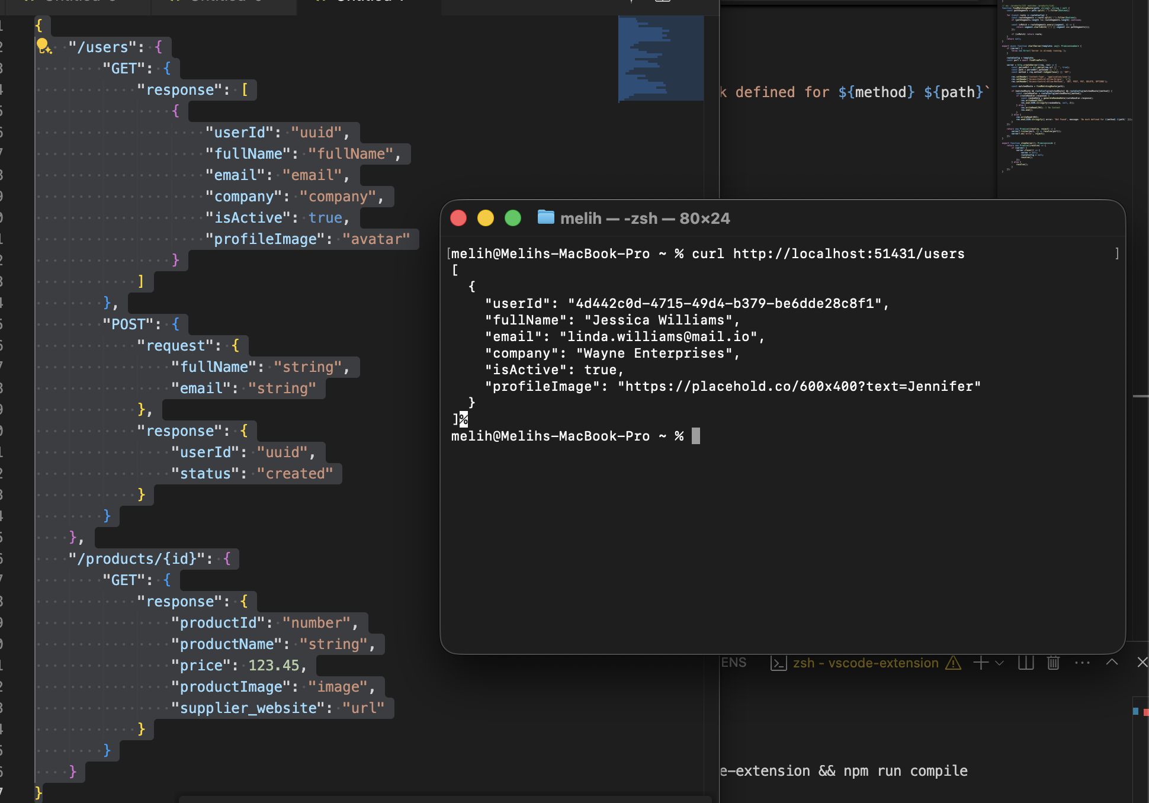This screenshot has height=803, width=1149.
Task: Click "fullName": "fullName" line in editor
Action: point(303,153)
